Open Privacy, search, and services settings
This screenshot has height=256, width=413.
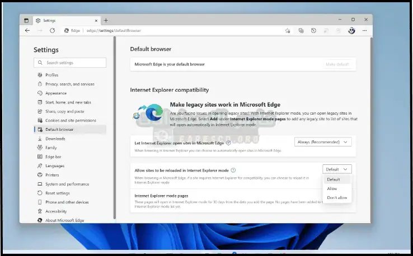(x=69, y=84)
